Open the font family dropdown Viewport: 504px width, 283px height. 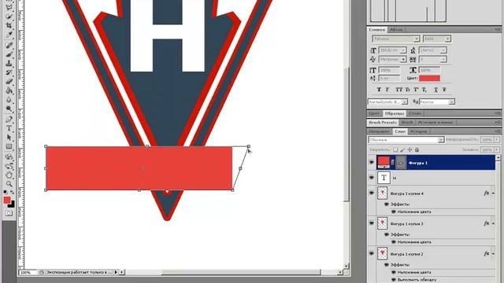[x=417, y=39]
